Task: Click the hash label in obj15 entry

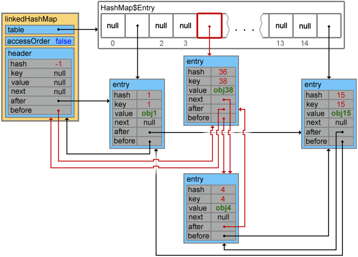Action: tap(314, 95)
